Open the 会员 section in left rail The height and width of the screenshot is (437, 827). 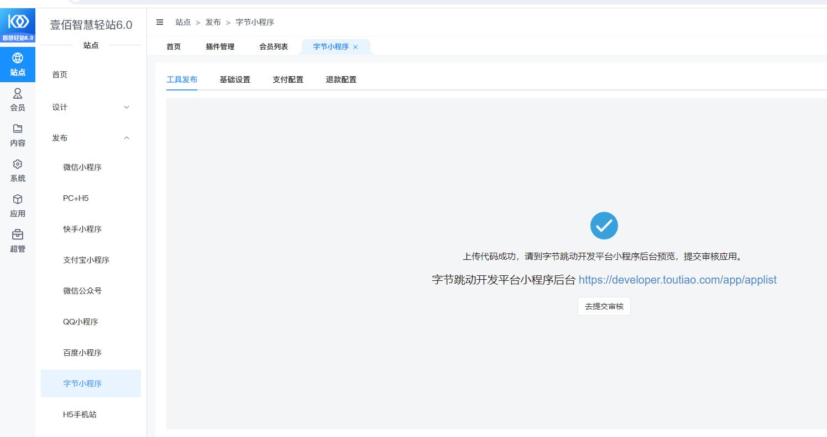point(18,99)
